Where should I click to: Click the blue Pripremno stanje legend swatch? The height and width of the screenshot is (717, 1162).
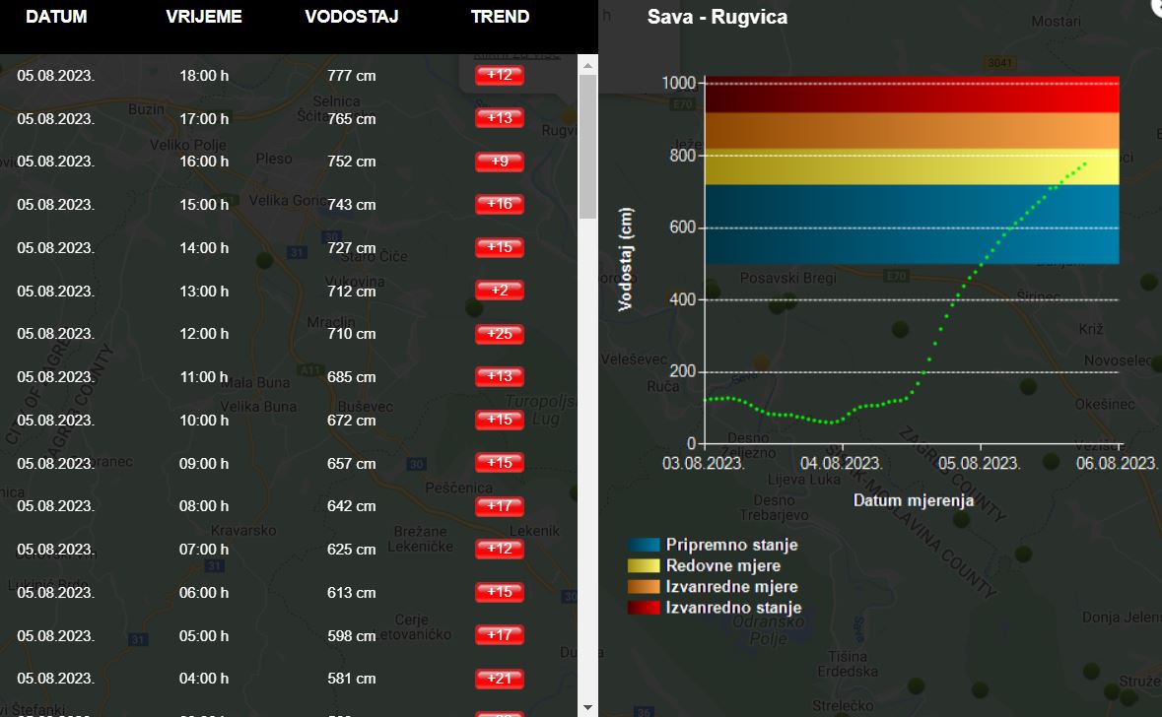point(644,546)
